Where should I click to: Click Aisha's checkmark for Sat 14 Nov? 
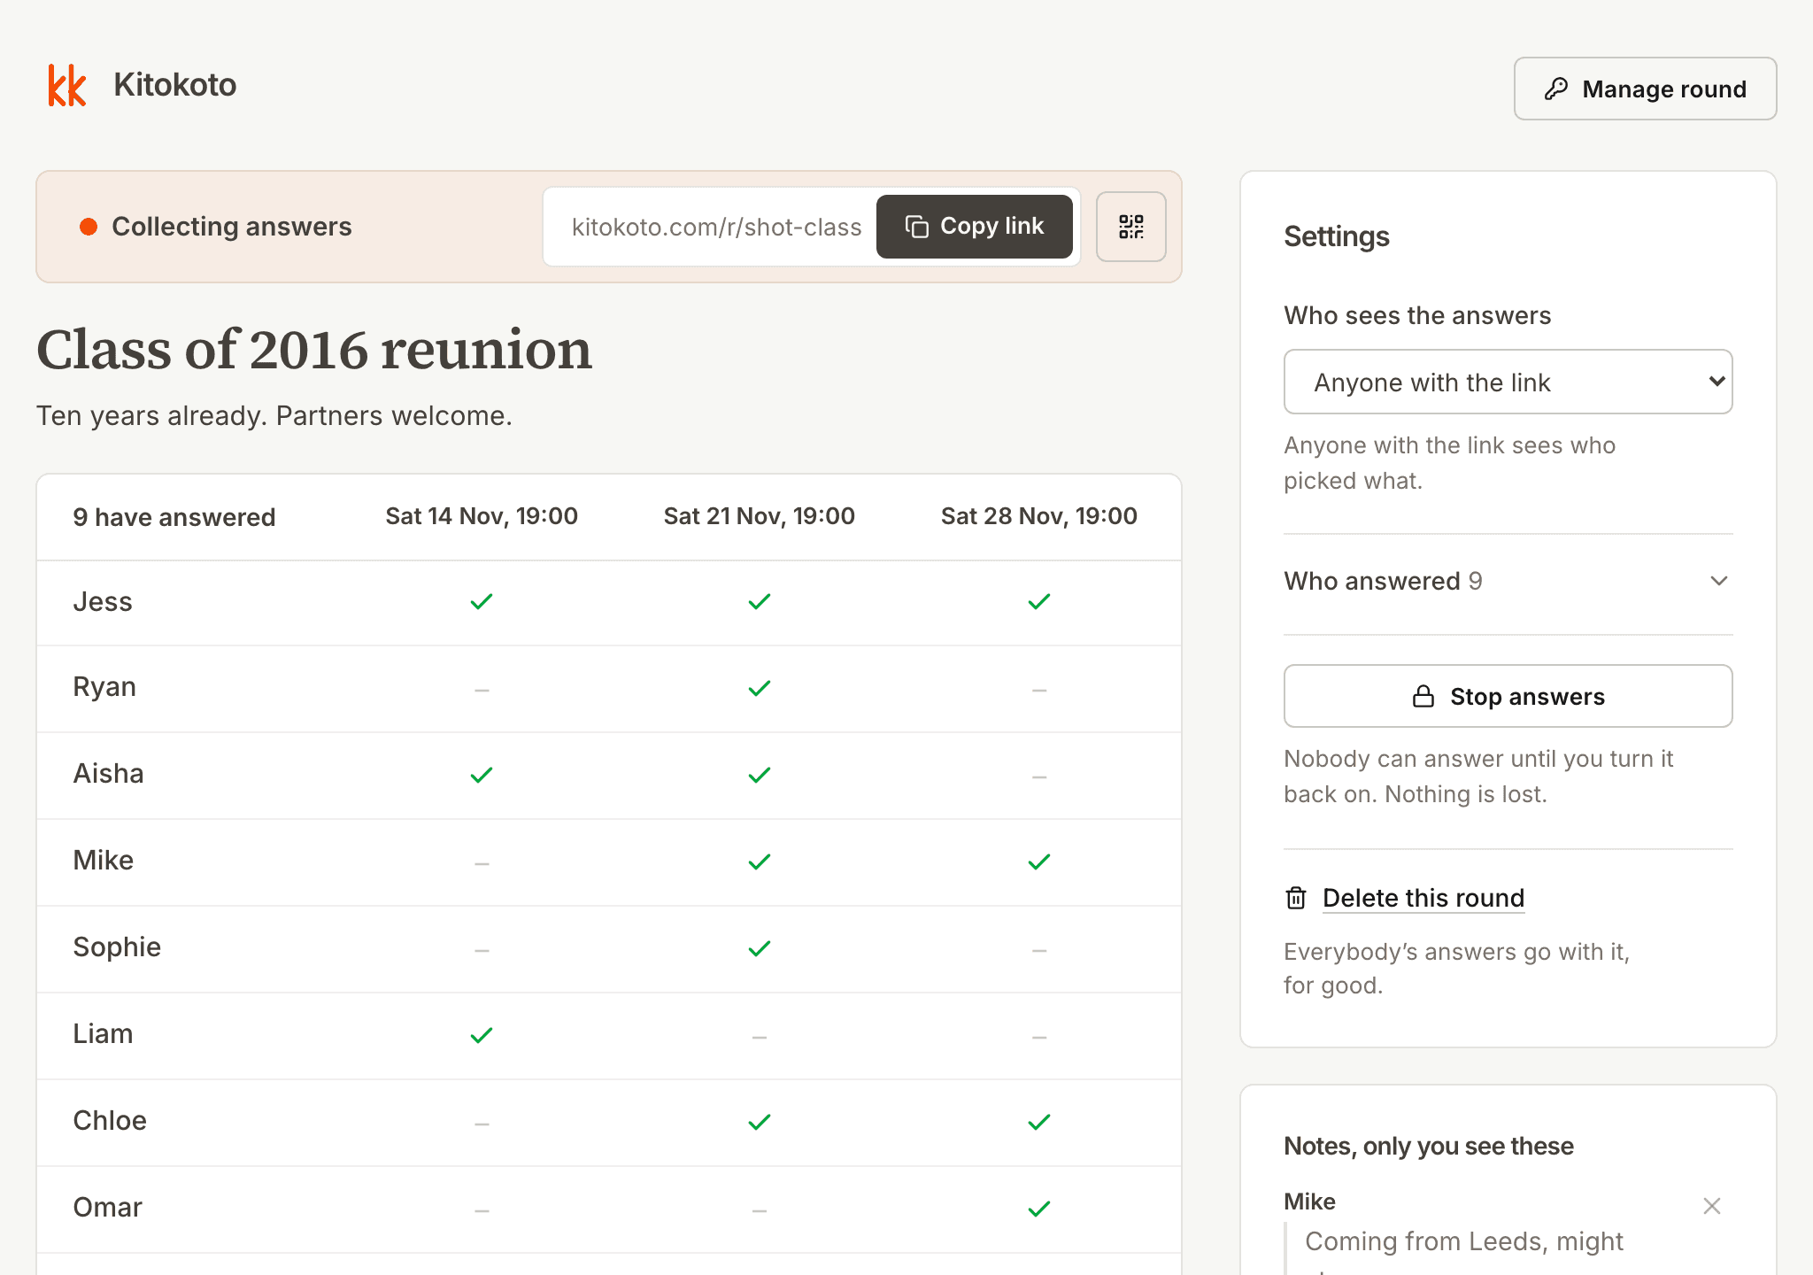[x=482, y=776]
